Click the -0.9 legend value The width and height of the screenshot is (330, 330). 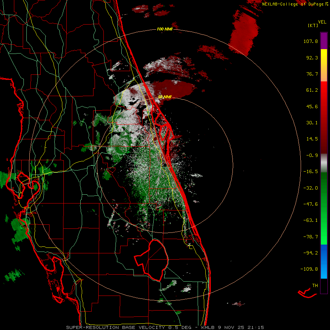point(312,155)
